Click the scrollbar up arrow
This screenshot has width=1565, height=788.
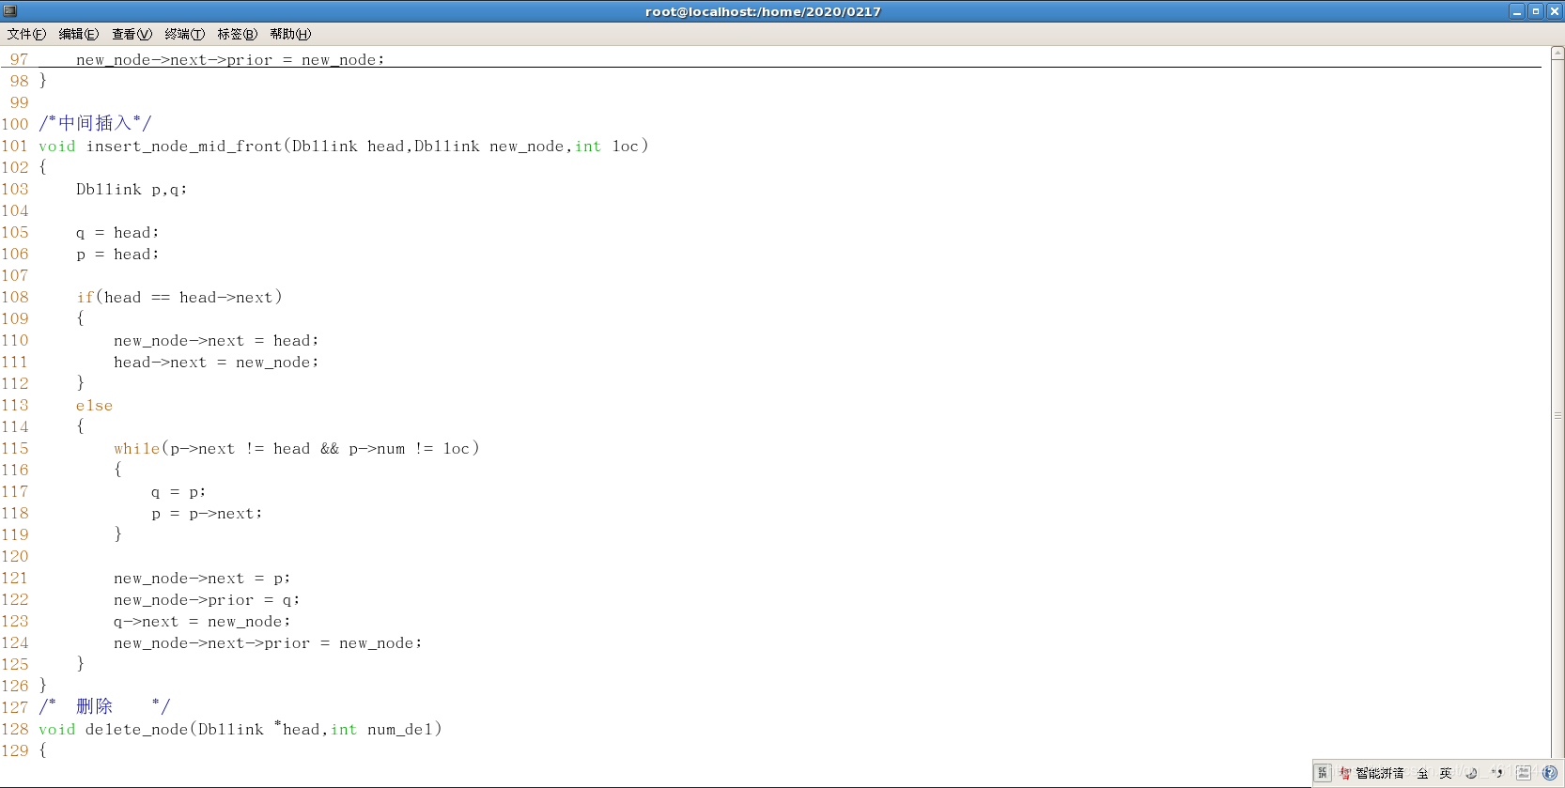click(1557, 54)
